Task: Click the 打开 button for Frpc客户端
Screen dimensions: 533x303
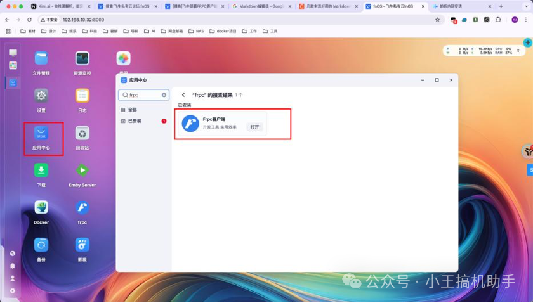Action: (254, 127)
